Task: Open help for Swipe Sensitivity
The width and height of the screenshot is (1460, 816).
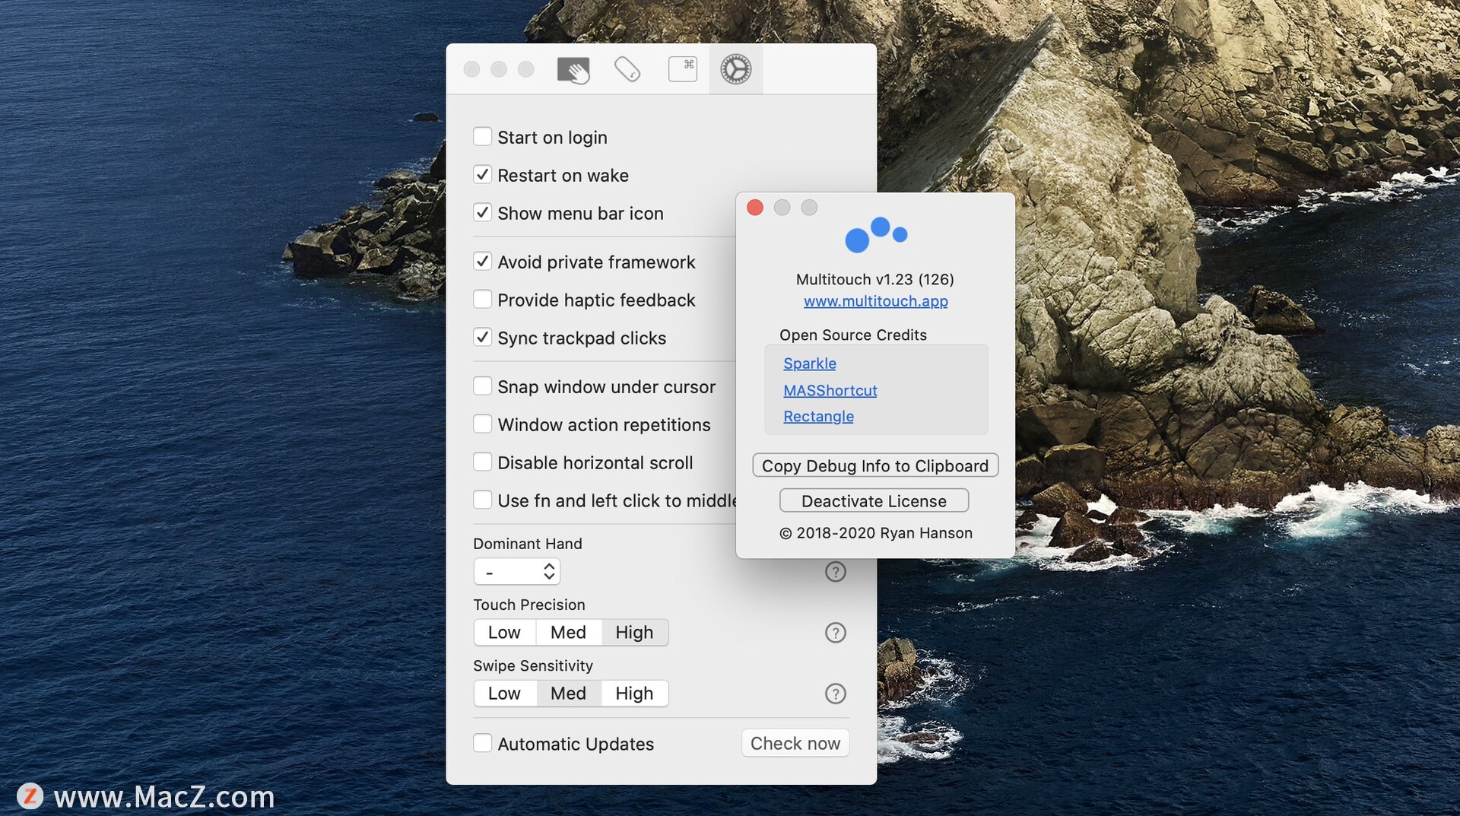Action: (835, 694)
